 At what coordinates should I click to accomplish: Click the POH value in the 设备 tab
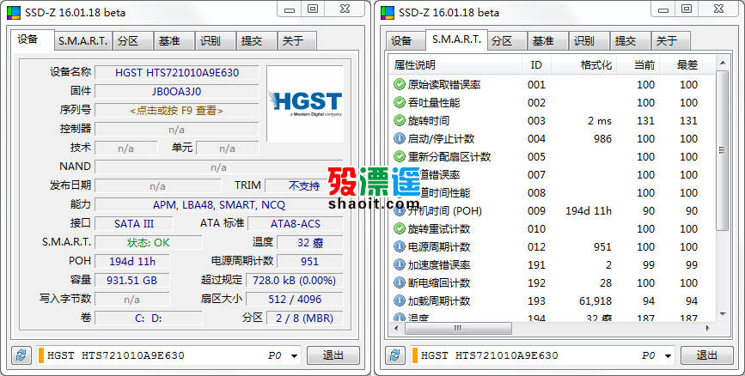tap(132, 261)
